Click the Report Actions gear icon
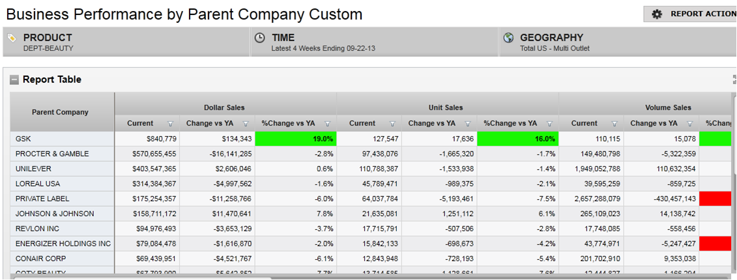737x280 pixels. [x=657, y=14]
